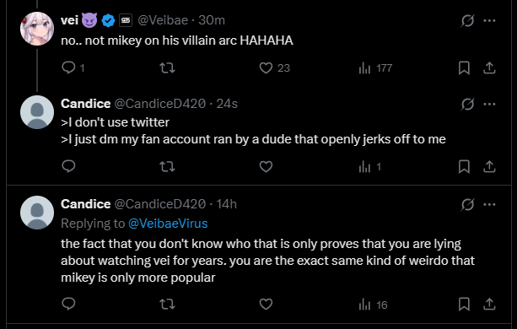
Task: Open vei's anime avatar profile picture
Action: (x=37, y=29)
